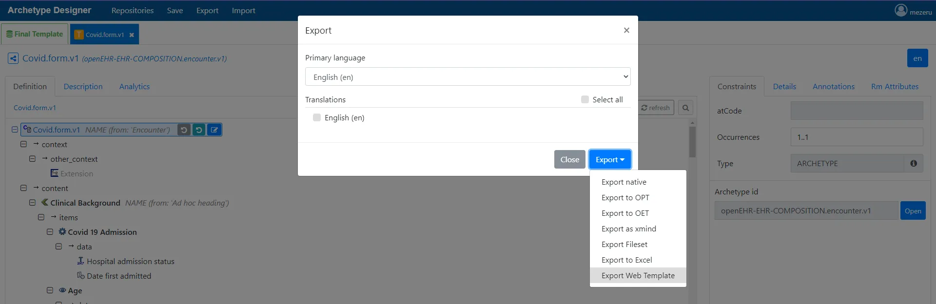Enable the English (en) translation checkbox
The height and width of the screenshot is (304, 936).
317,117
